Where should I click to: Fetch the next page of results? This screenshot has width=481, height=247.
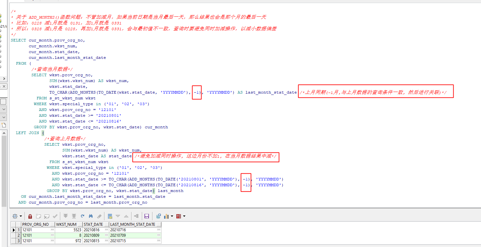66,216
